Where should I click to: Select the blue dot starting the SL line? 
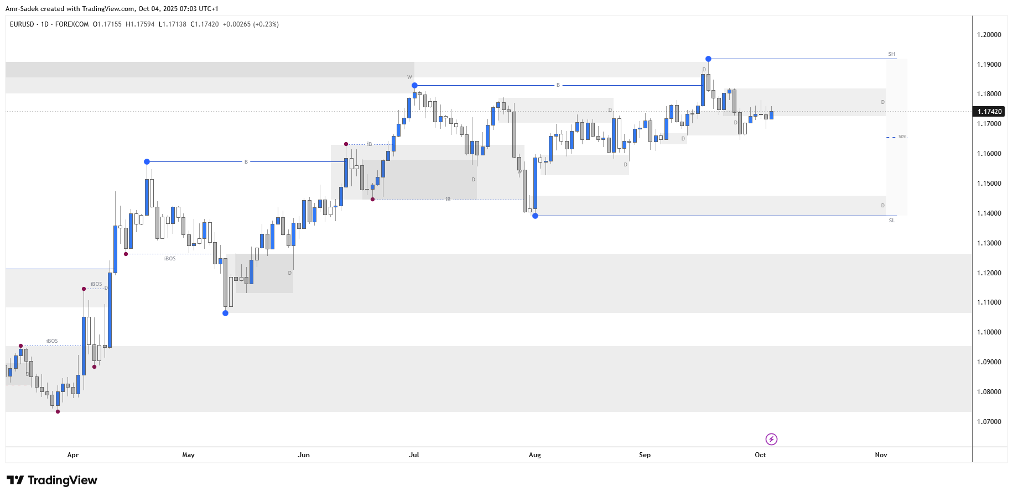click(535, 216)
